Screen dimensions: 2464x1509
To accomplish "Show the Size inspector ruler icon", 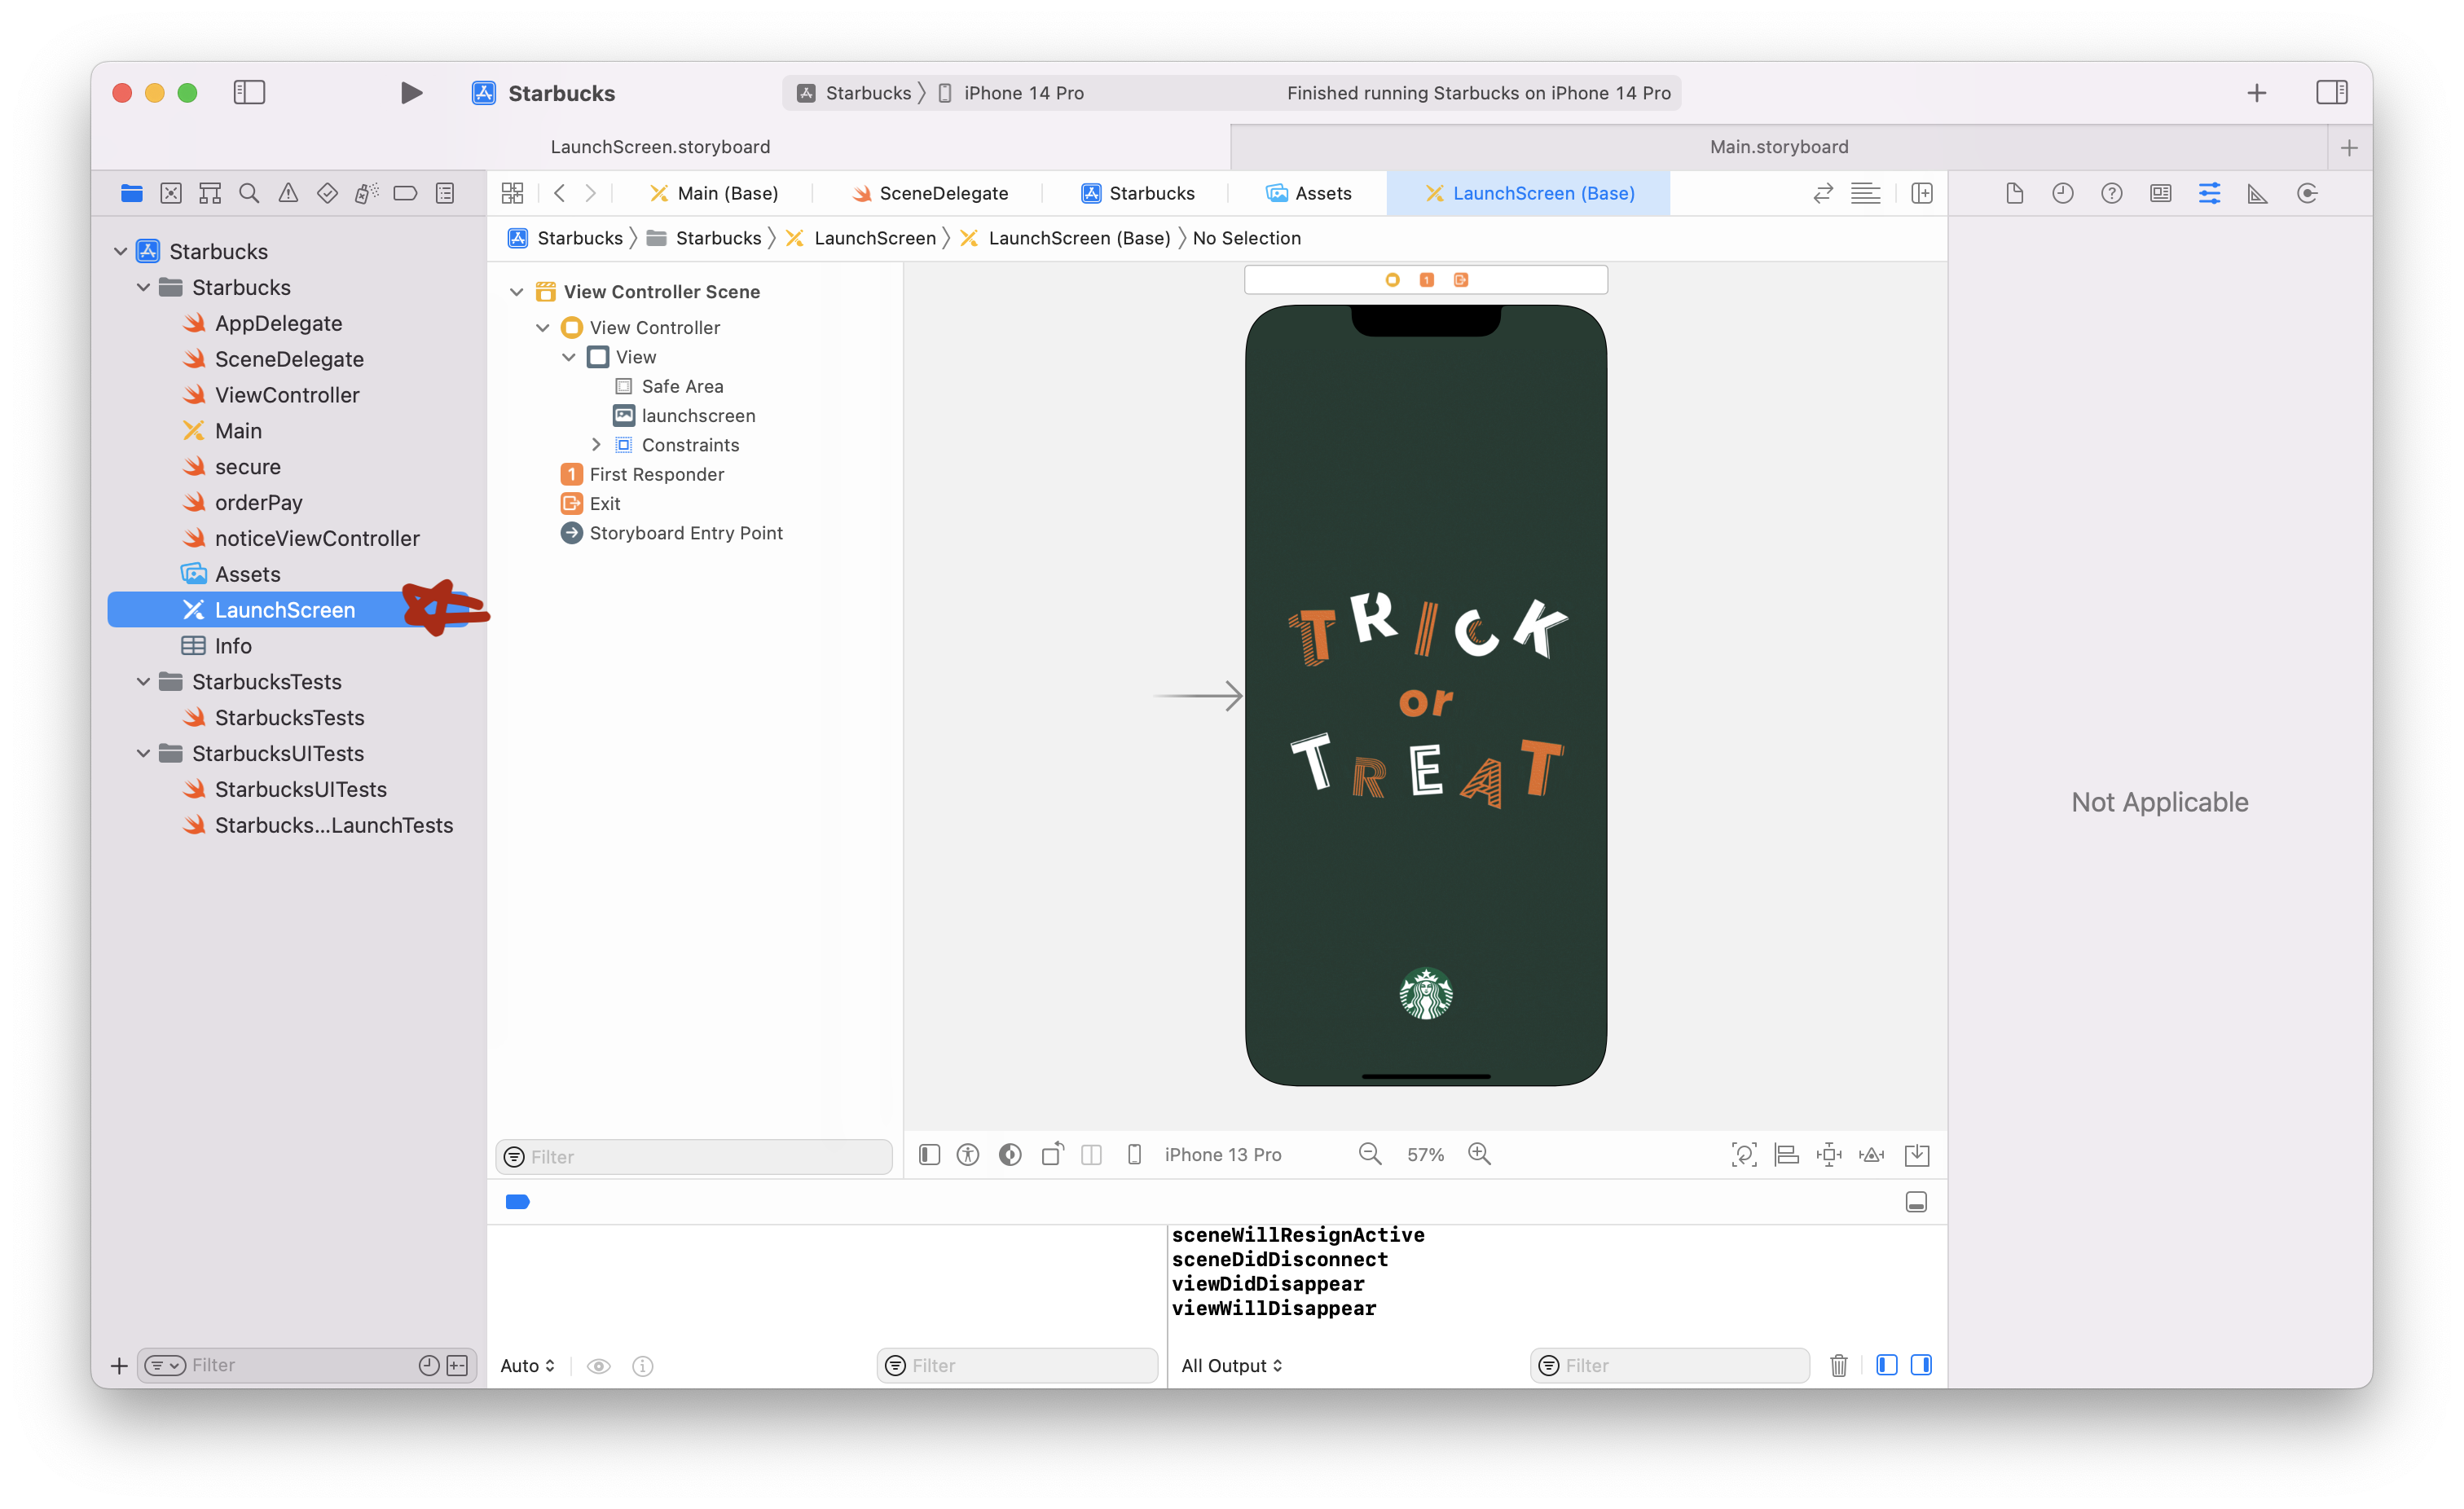I will coord(2257,193).
